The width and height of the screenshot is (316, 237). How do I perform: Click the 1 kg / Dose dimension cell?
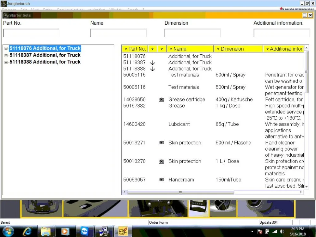(228, 106)
